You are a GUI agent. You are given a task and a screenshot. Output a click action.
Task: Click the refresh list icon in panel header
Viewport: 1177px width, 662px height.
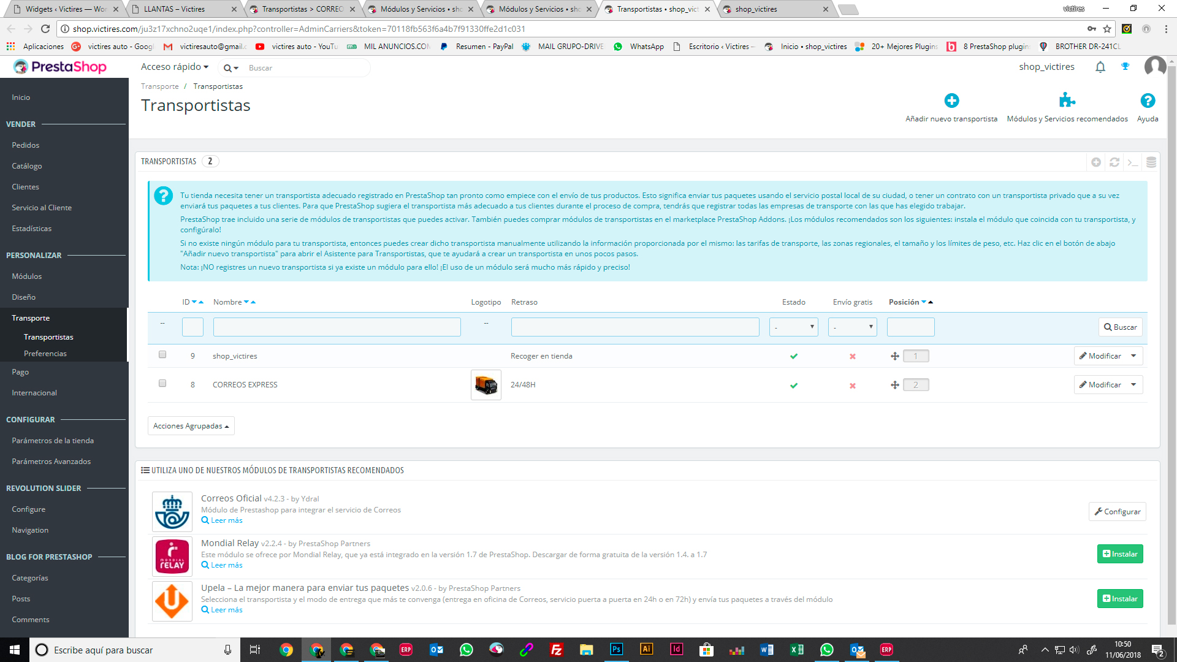(1114, 162)
